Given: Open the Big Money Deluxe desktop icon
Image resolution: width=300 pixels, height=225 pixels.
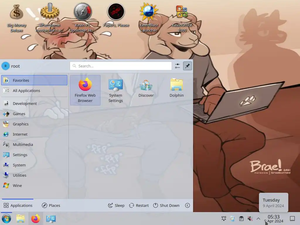Looking at the screenshot, I should (x=16, y=18).
